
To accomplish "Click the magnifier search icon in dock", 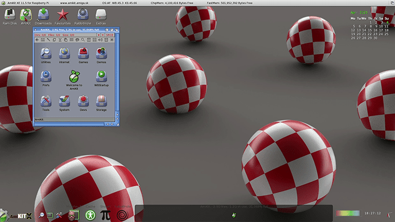I will pyautogui.click(x=41, y=215).
